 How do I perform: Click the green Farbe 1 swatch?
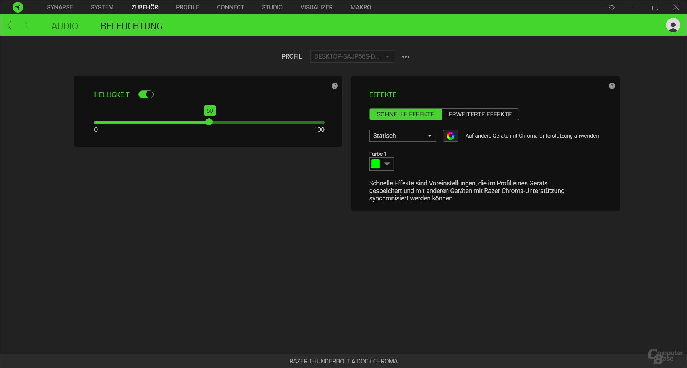click(375, 164)
